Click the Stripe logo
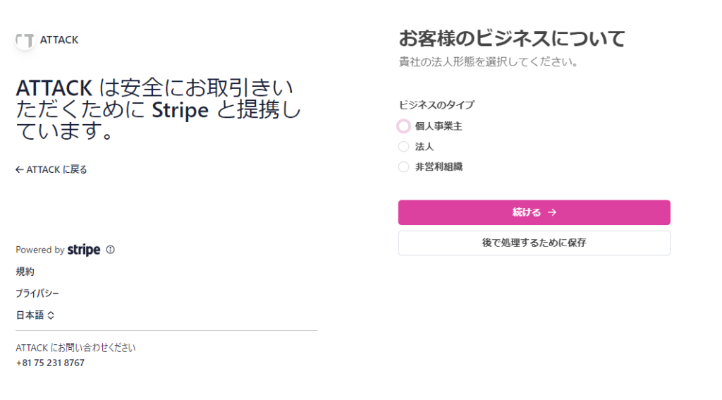The width and height of the screenshot is (722, 400). tap(84, 250)
